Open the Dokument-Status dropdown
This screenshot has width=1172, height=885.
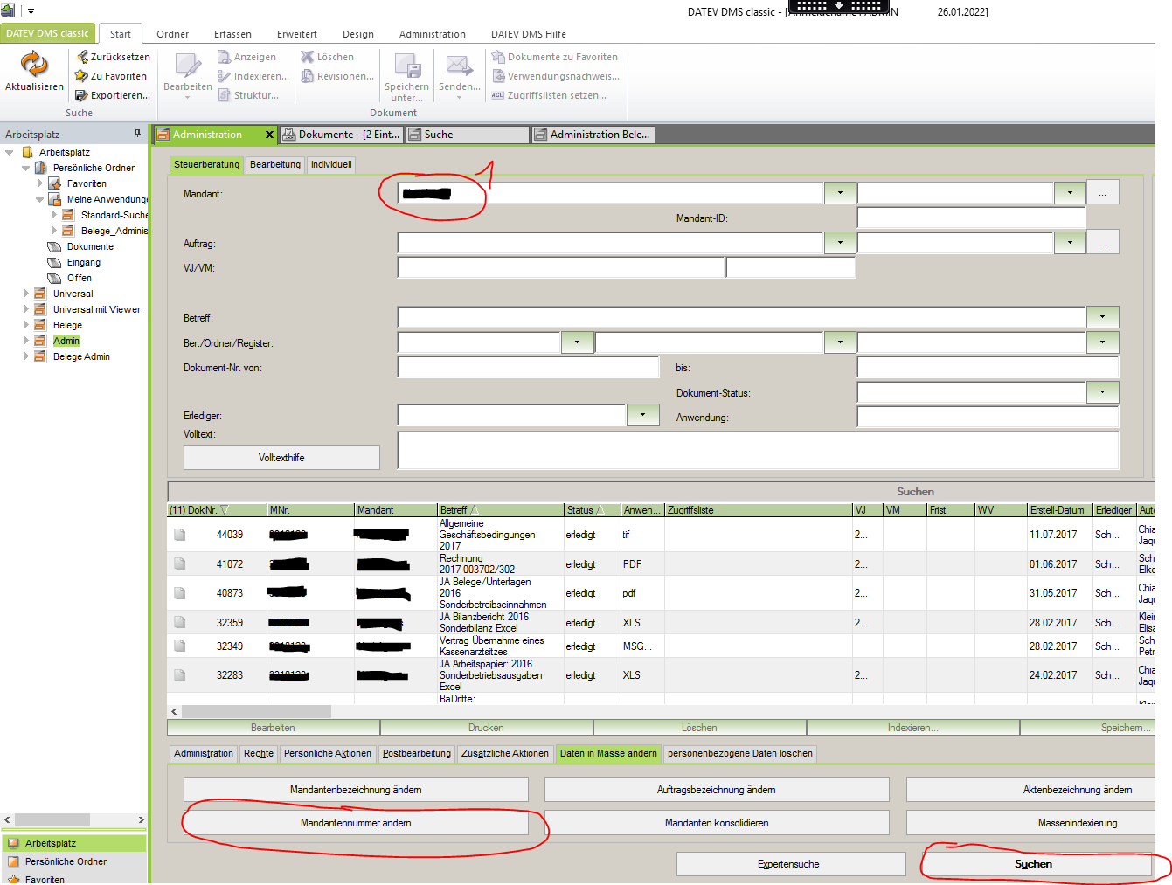[1103, 392]
